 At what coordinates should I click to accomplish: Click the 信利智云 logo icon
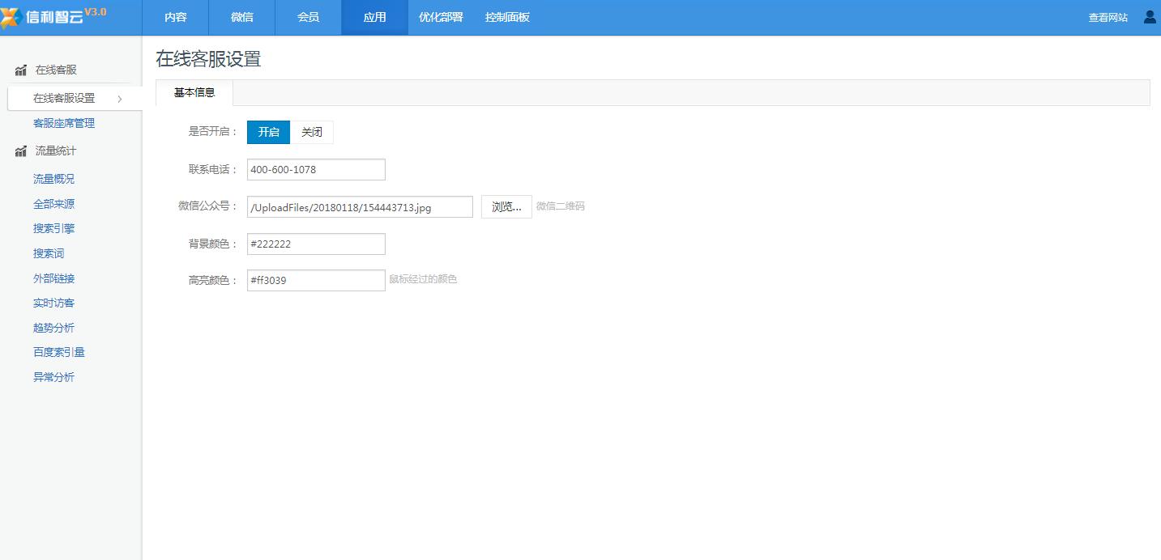coord(11,17)
